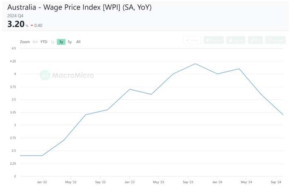
Task: Click the May '22 x-axis label
Action: point(71,182)
